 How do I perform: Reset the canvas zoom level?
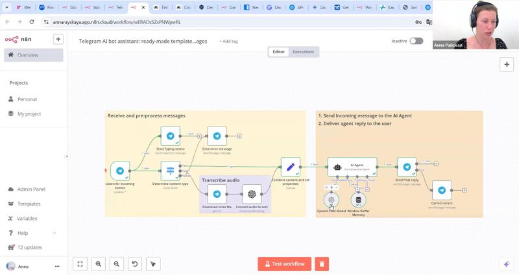[x=134, y=264]
